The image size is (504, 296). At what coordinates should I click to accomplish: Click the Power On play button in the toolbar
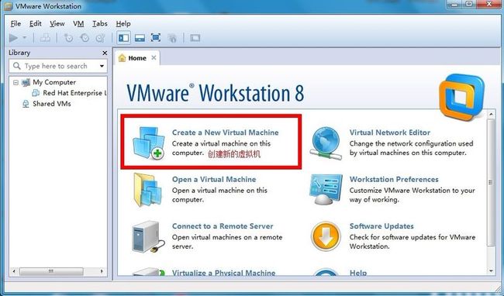13,38
